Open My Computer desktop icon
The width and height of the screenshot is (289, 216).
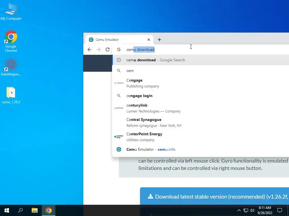point(11,12)
